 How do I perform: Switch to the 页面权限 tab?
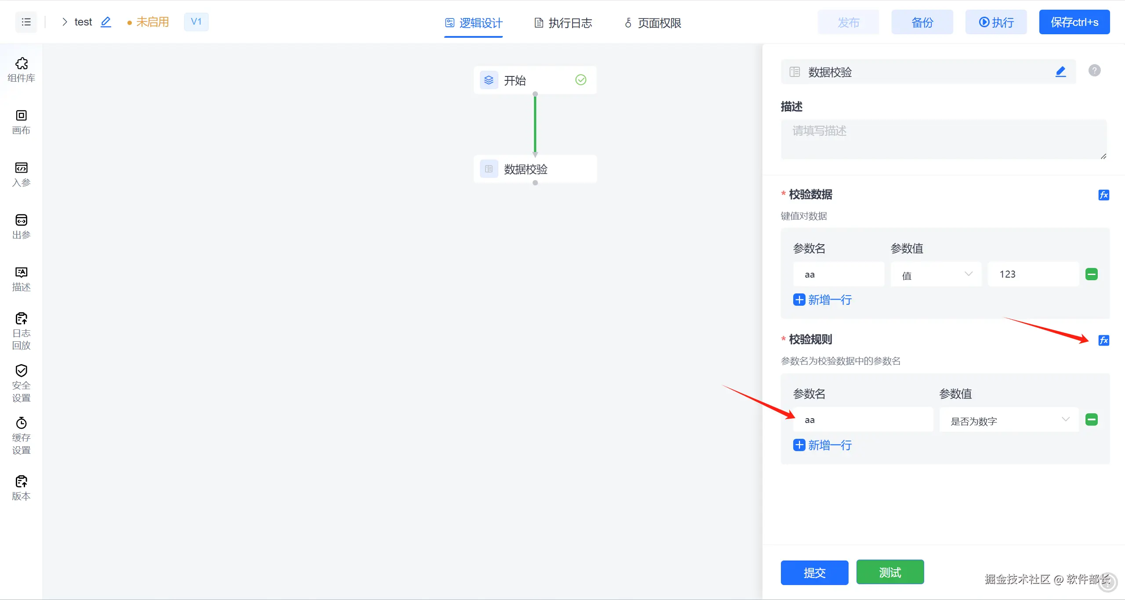point(653,23)
